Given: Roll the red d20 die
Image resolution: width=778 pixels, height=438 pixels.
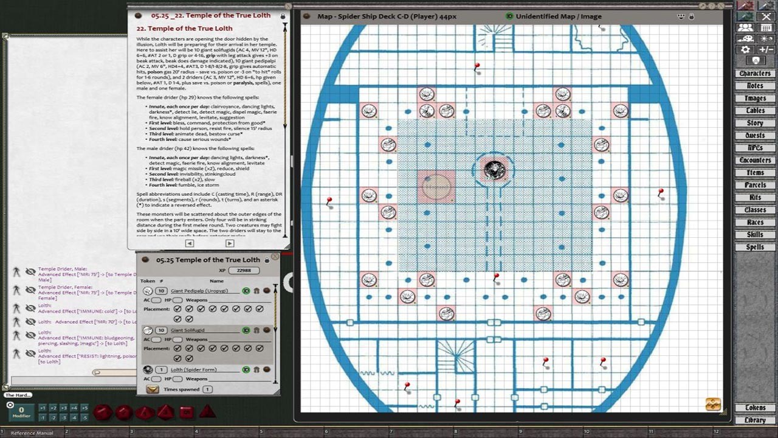Looking at the screenshot, I should [x=103, y=412].
